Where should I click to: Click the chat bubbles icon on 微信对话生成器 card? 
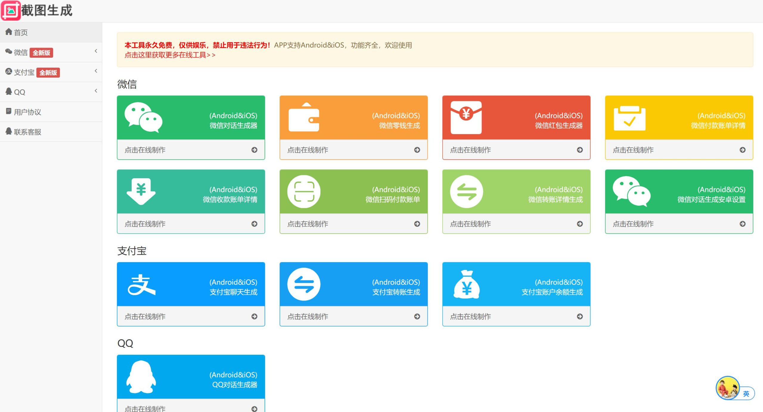[143, 117]
